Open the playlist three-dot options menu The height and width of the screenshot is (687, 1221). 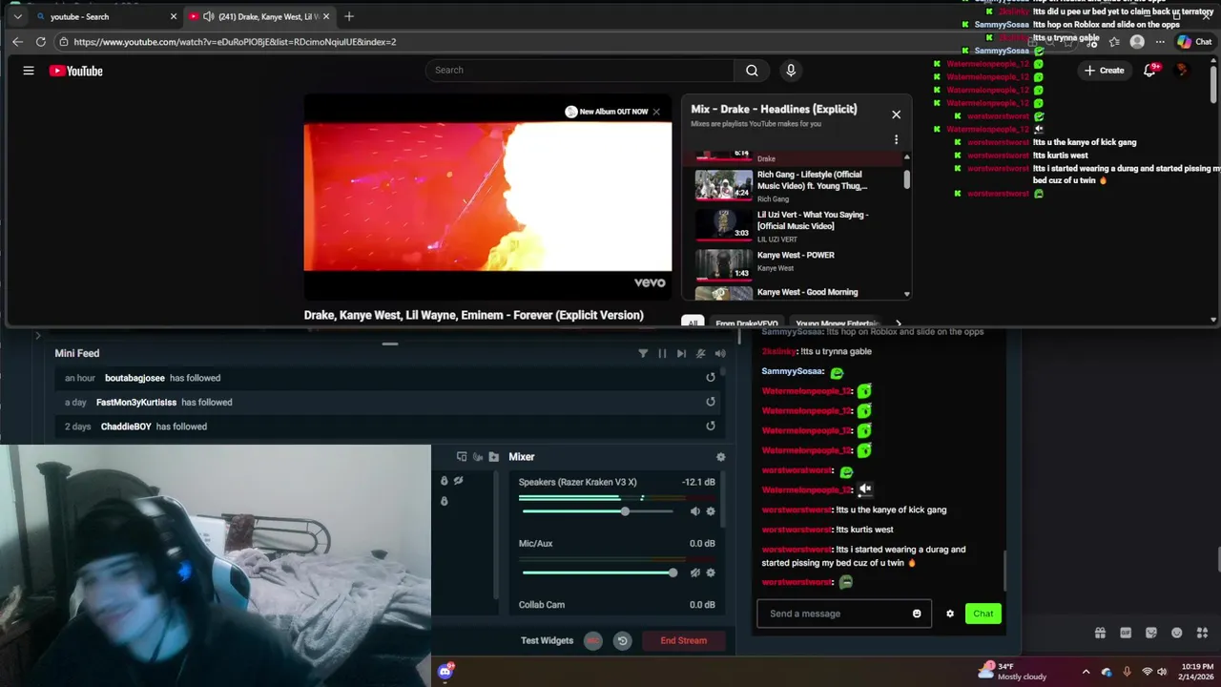[x=896, y=139]
